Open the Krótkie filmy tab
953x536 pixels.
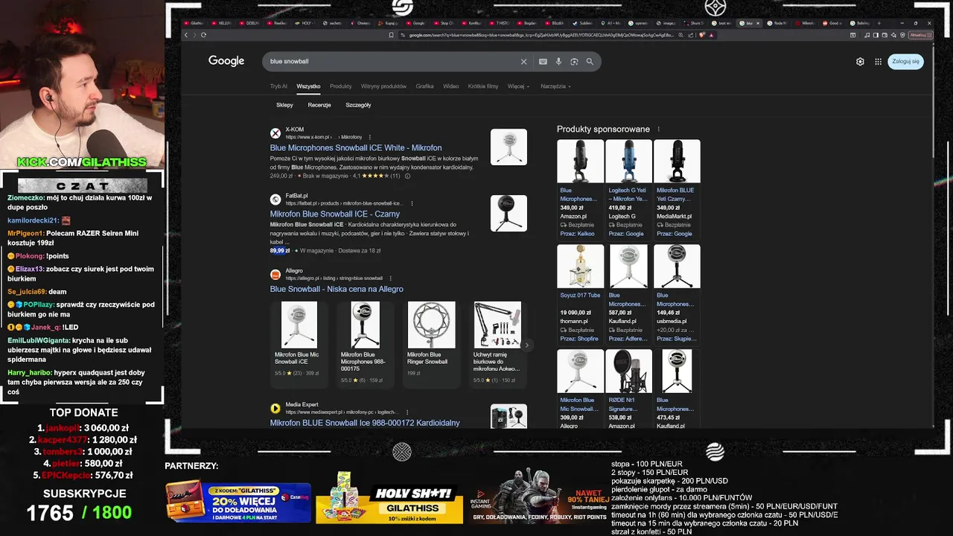(483, 86)
